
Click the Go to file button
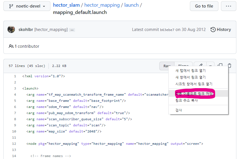204,6
